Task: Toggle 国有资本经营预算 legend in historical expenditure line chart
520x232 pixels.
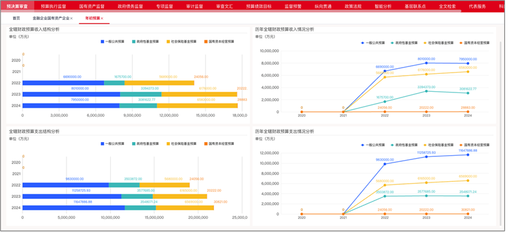Action: [474, 145]
